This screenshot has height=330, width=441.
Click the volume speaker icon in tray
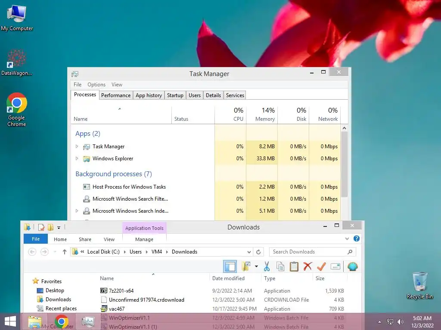tap(401, 322)
